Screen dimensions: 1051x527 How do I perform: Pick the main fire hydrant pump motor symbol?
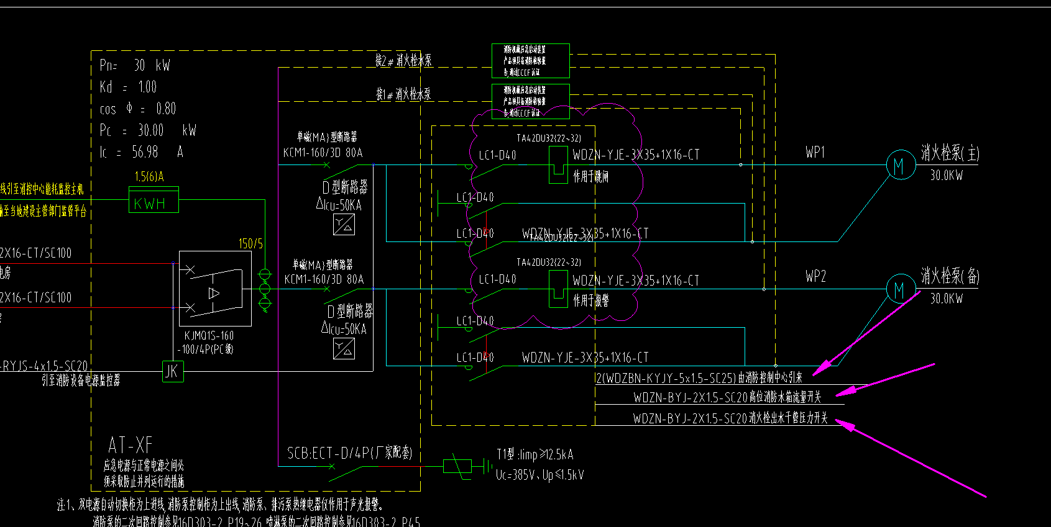click(900, 165)
